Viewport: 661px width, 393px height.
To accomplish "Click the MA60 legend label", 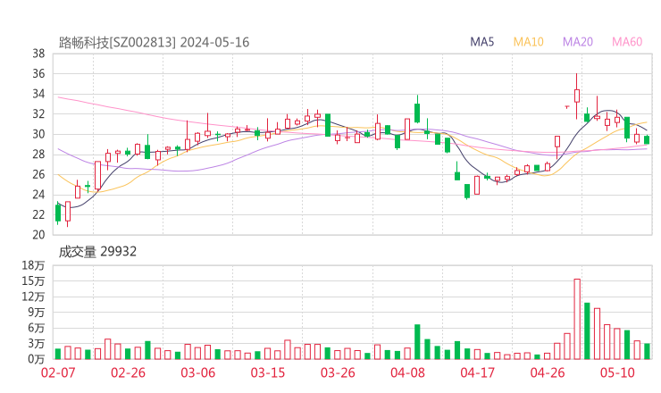I will pyautogui.click(x=627, y=42).
